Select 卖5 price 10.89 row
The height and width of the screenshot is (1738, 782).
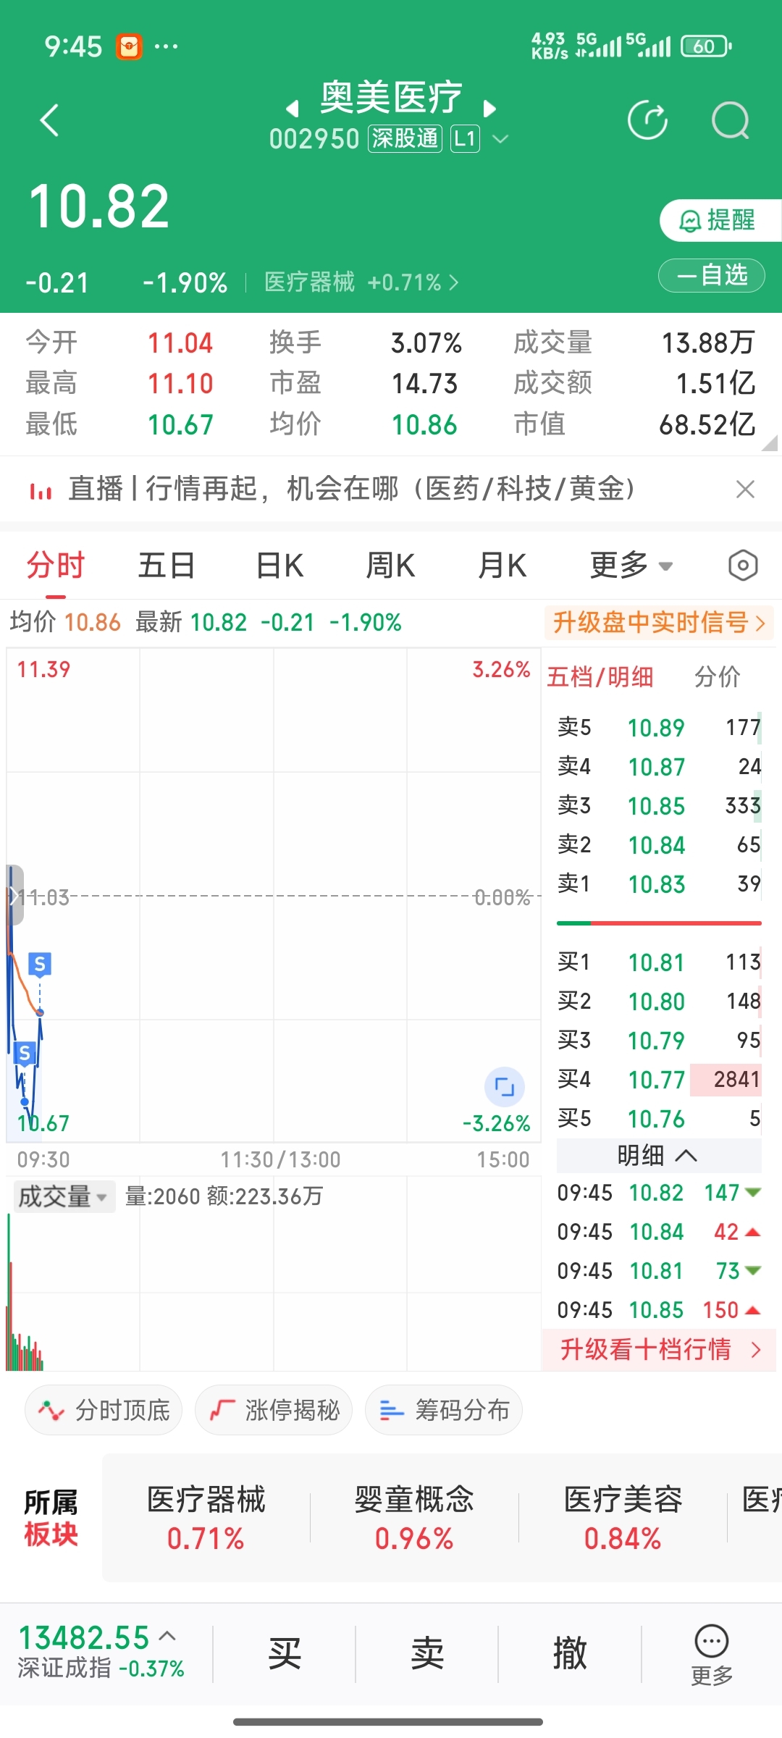(659, 727)
